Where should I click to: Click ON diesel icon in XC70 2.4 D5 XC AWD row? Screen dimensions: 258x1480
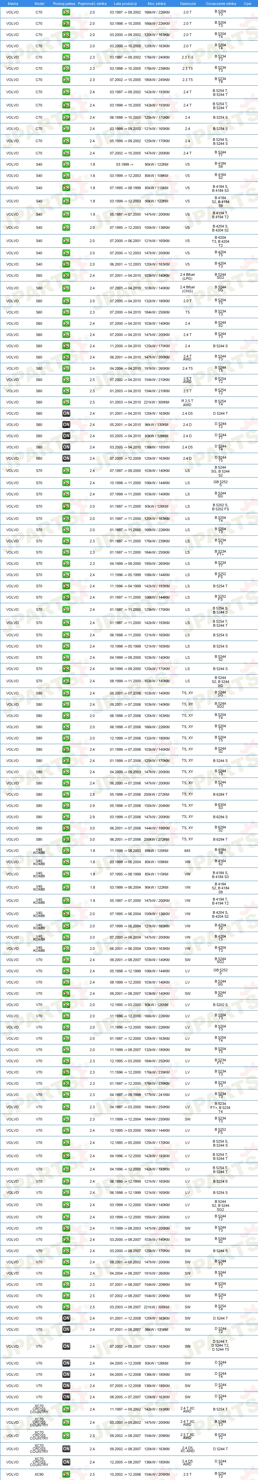[x=67, y=1449]
